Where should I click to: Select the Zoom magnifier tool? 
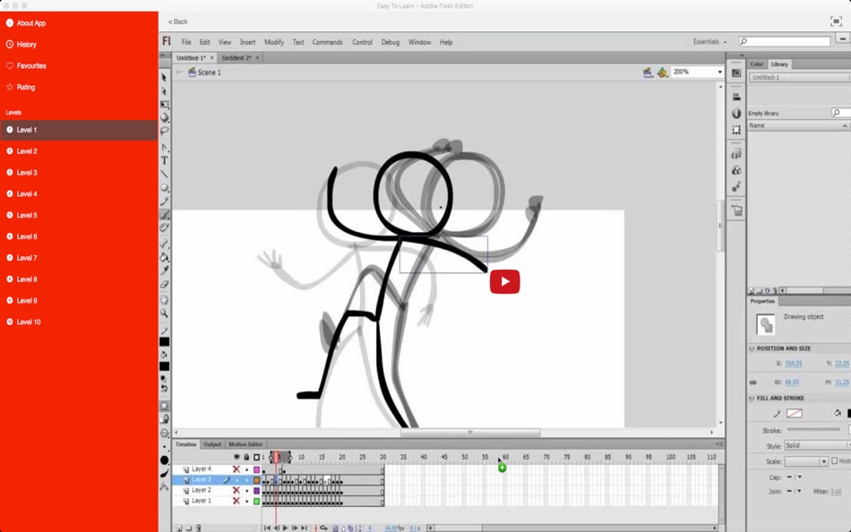(164, 313)
